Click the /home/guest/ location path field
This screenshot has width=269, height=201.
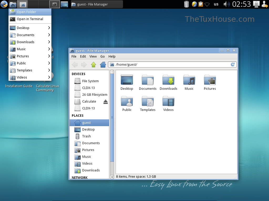(171, 65)
